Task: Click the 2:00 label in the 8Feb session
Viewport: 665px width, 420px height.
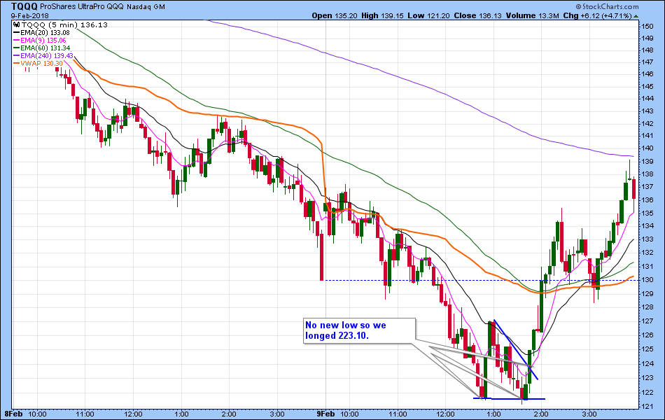Action: click(x=229, y=414)
